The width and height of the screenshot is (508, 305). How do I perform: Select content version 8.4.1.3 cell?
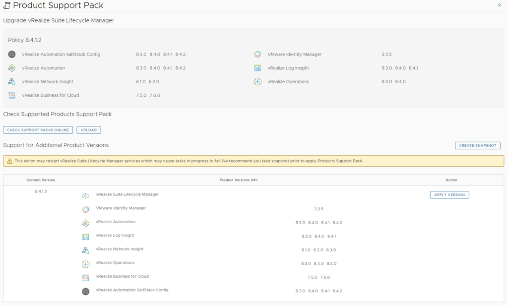pyautogui.click(x=41, y=191)
